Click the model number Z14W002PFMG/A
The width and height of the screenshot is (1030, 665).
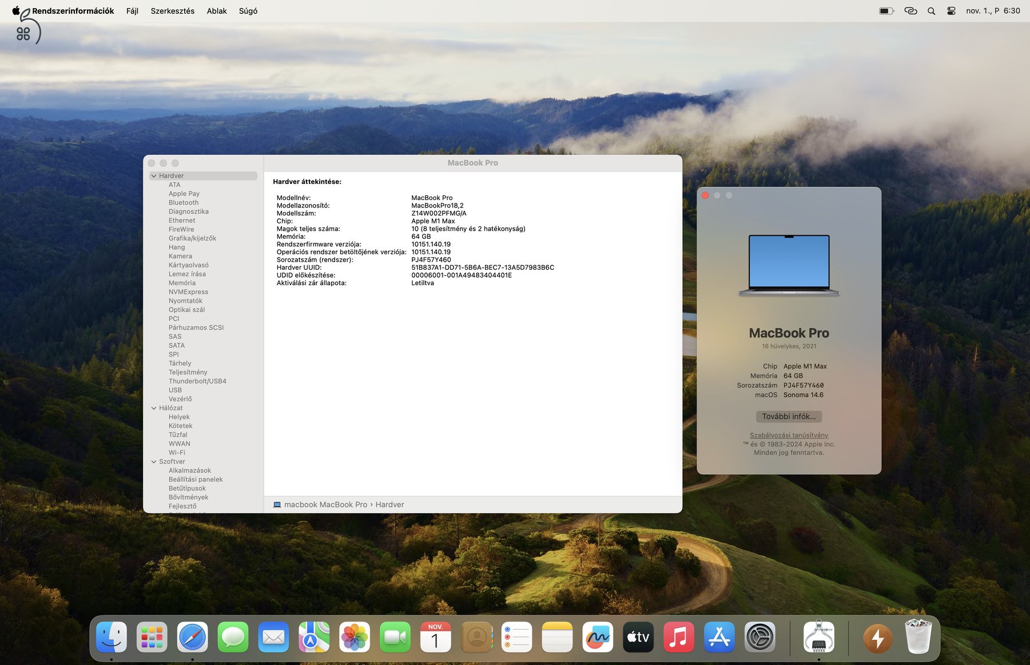pos(439,213)
